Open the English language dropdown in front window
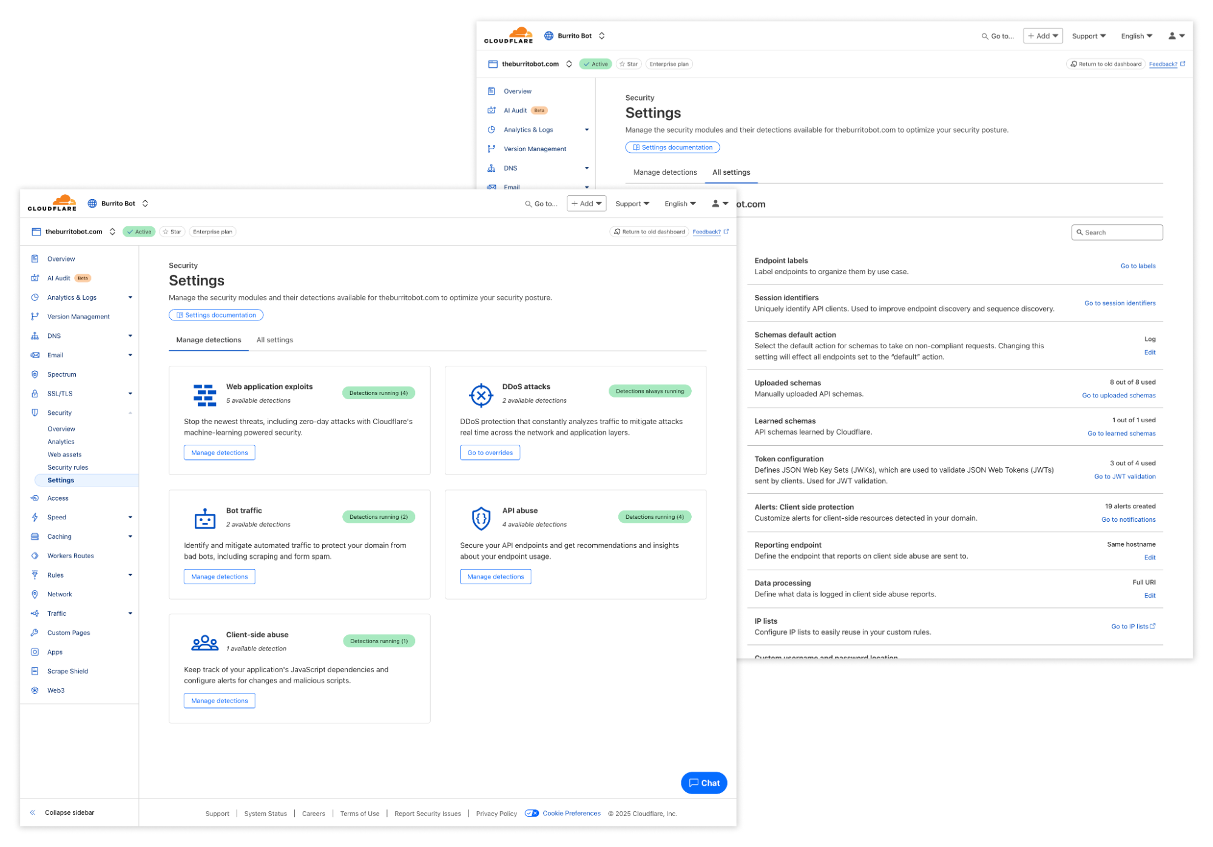This screenshot has width=1213, height=847. click(680, 204)
